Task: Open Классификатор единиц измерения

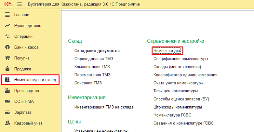Action: pos(185,75)
